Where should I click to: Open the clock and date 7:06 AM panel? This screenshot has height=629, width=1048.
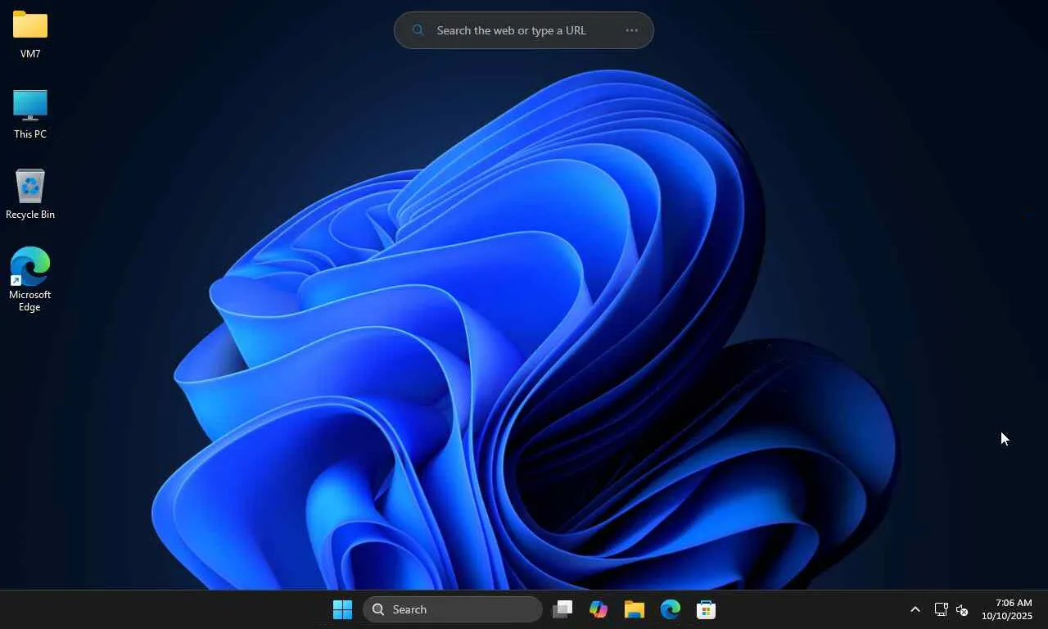click(1007, 609)
